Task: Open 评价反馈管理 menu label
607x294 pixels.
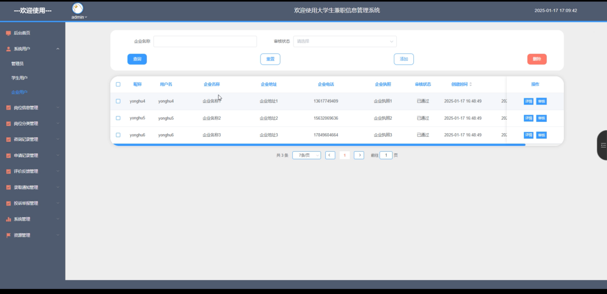Action: [26, 172]
